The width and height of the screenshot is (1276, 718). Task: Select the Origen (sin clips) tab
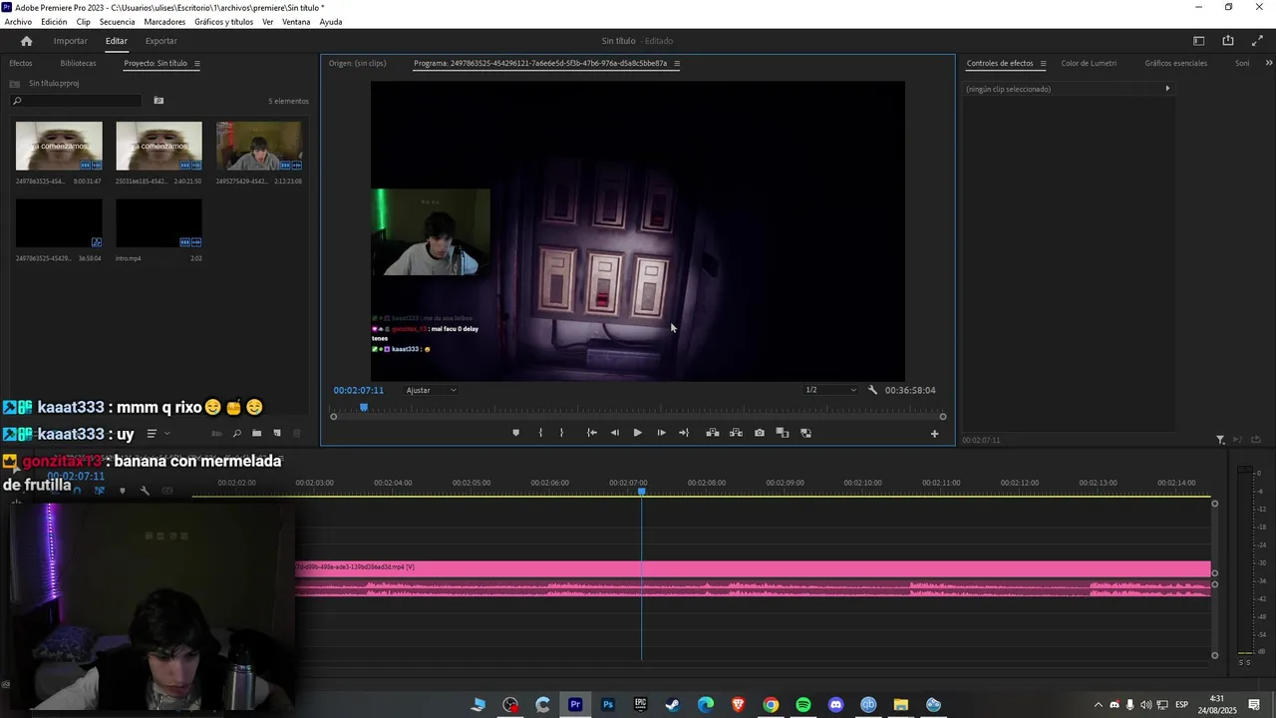(x=357, y=63)
